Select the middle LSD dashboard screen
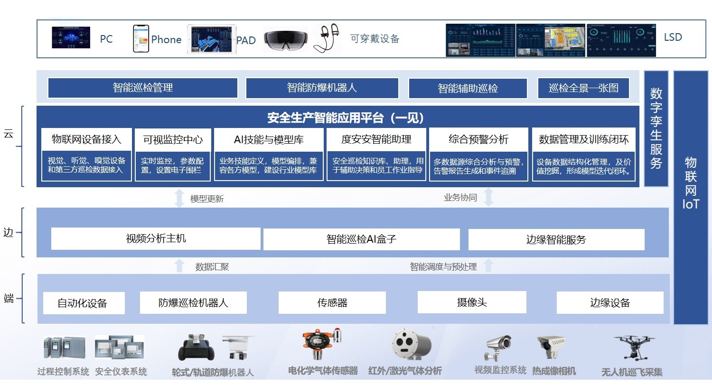The width and height of the screenshot is (712, 392). click(551, 40)
